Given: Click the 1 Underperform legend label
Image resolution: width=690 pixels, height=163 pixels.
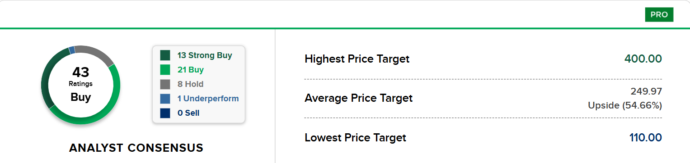Looking at the screenshot, I should tap(208, 99).
